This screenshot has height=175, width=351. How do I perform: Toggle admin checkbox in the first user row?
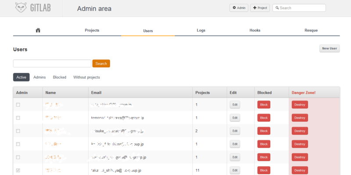click(x=18, y=105)
